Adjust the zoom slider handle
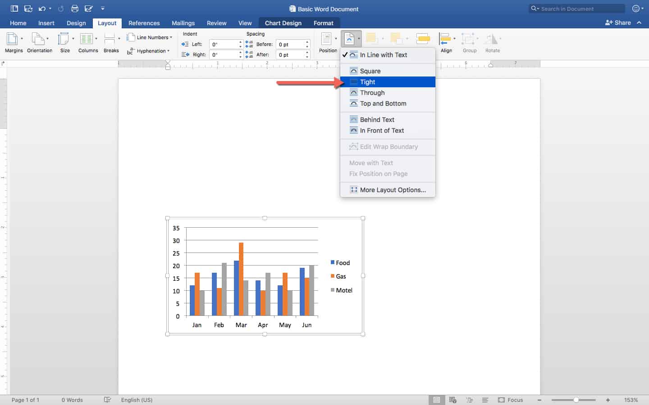 pos(576,400)
